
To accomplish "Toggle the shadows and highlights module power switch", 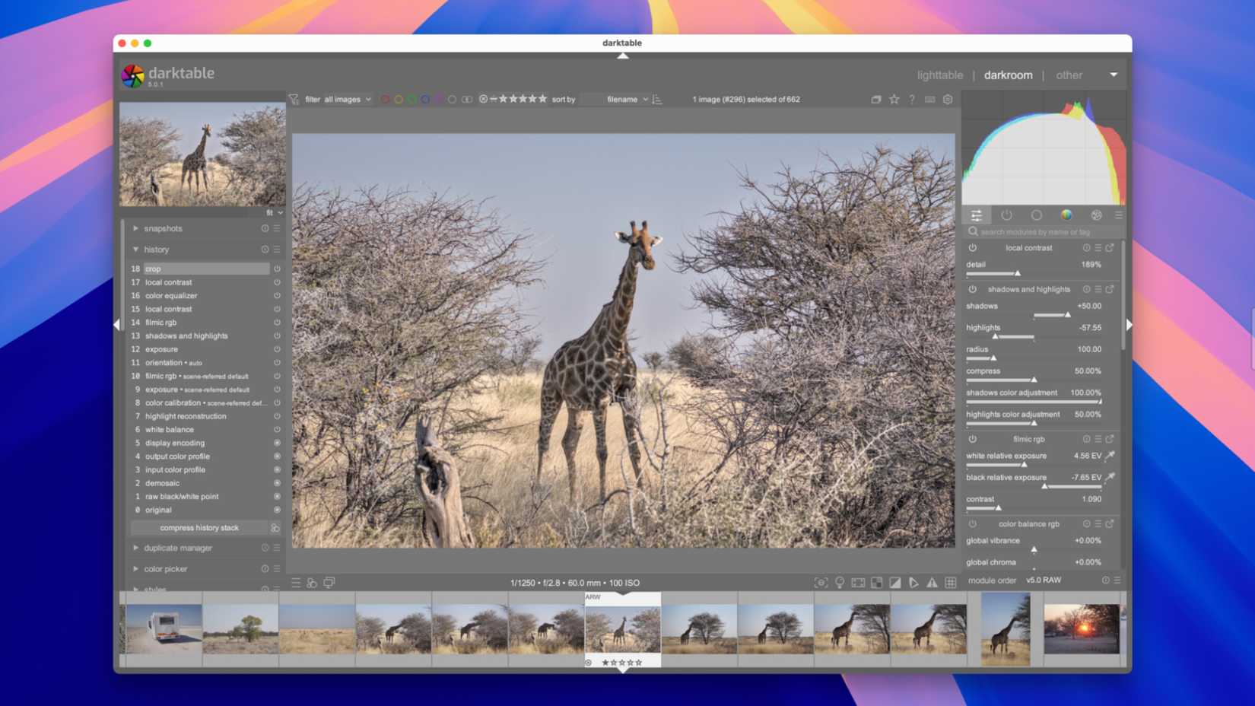I will (971, 289).
